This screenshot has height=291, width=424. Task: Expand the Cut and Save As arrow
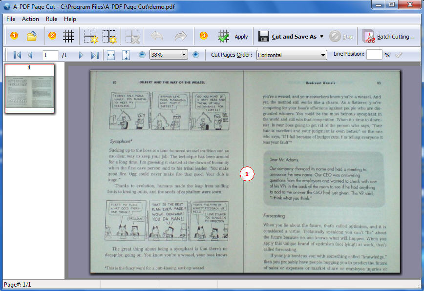[322, 37]
